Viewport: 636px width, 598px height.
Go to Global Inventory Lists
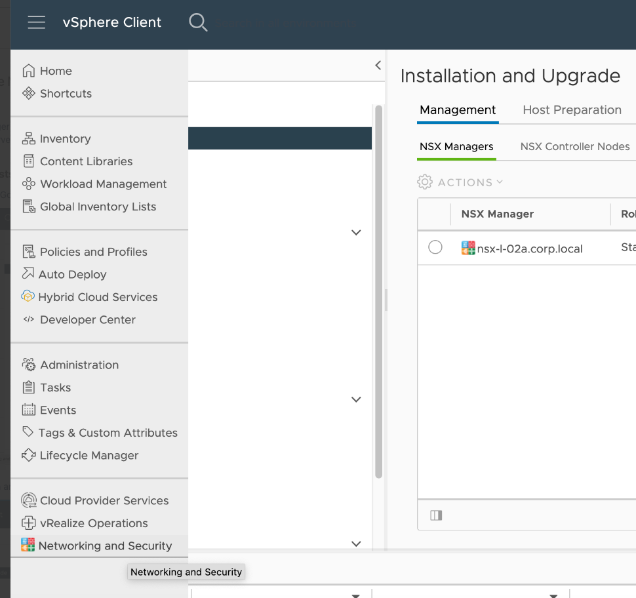pyautogui.click(x=98, y=206)
